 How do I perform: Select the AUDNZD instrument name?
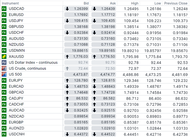point(16,128)
